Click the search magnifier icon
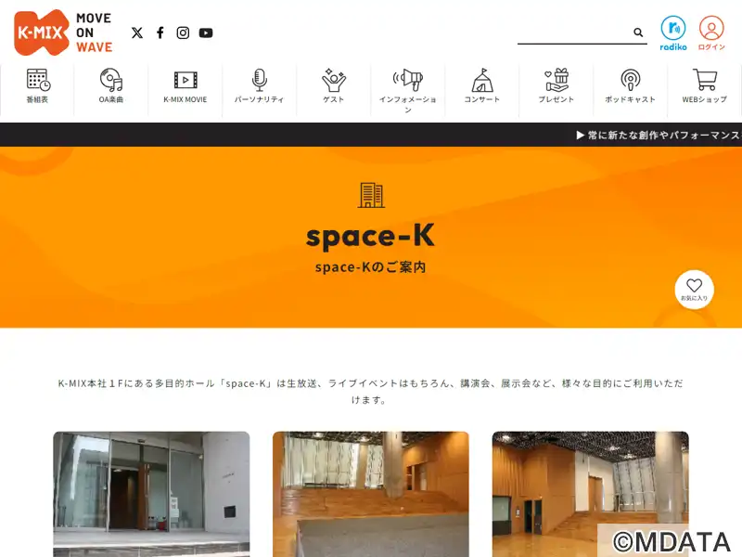This screenshot has height=557, width=742. [x=638, y=32]
